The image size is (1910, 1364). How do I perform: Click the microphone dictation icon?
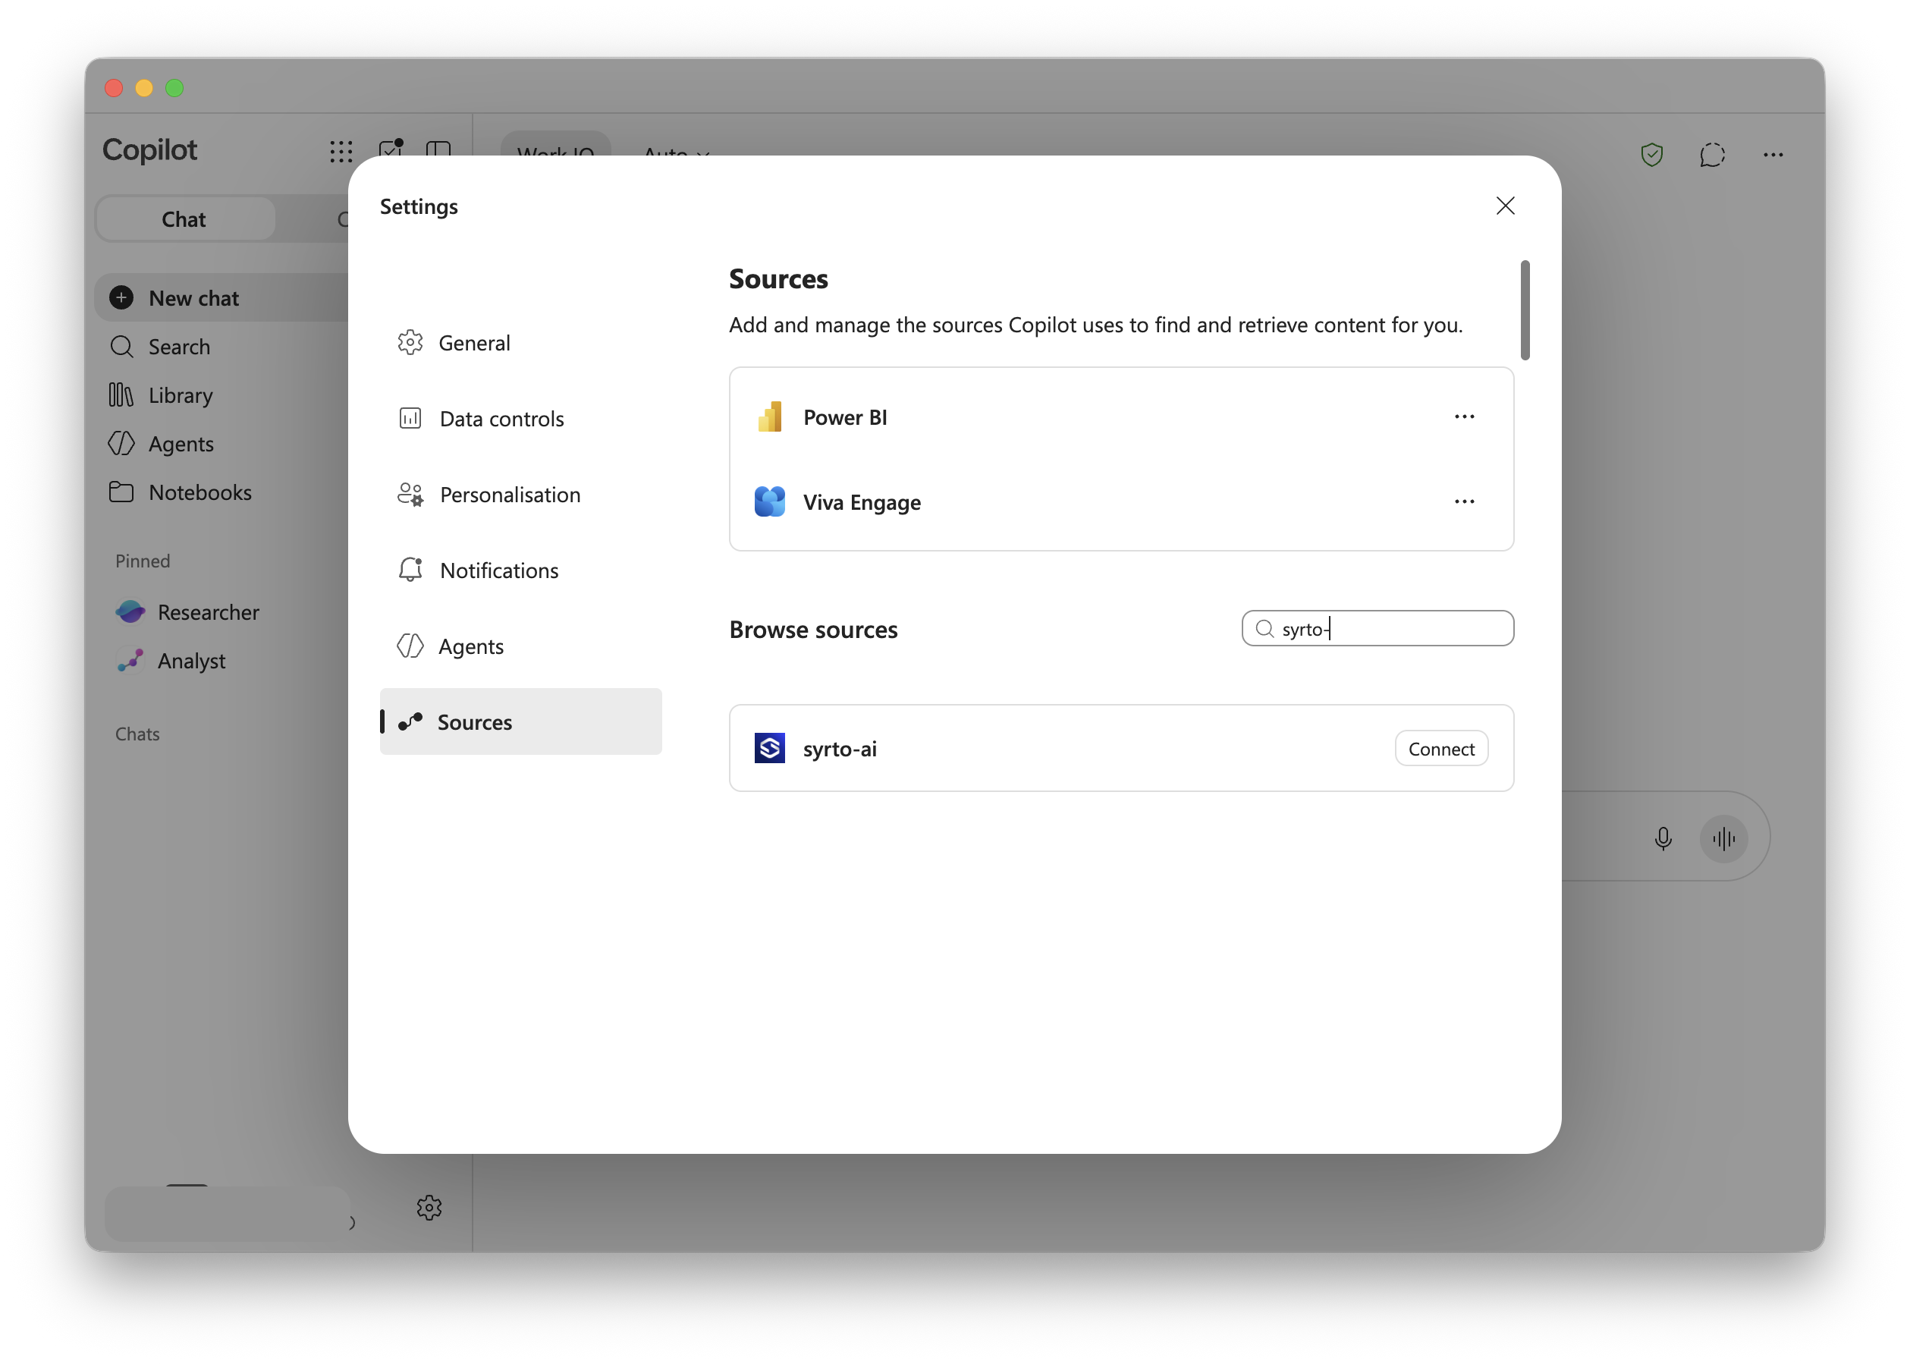coord(1662,838)
